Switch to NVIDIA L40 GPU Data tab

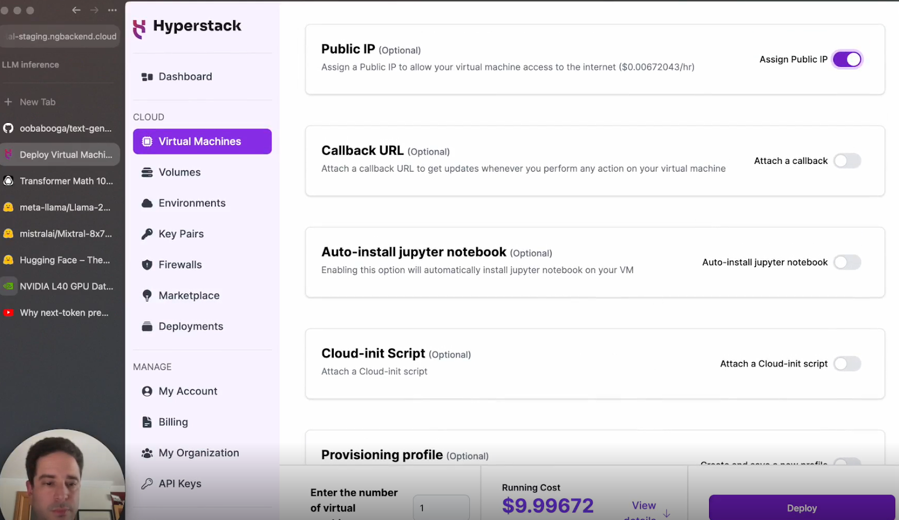tap(60, 287)
